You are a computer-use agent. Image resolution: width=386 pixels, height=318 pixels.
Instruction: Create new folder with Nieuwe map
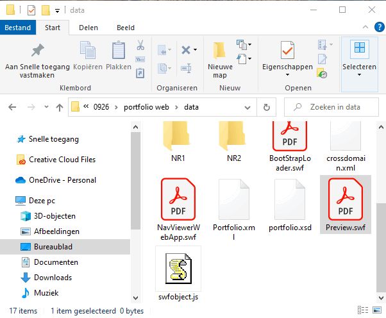(220, 60)
